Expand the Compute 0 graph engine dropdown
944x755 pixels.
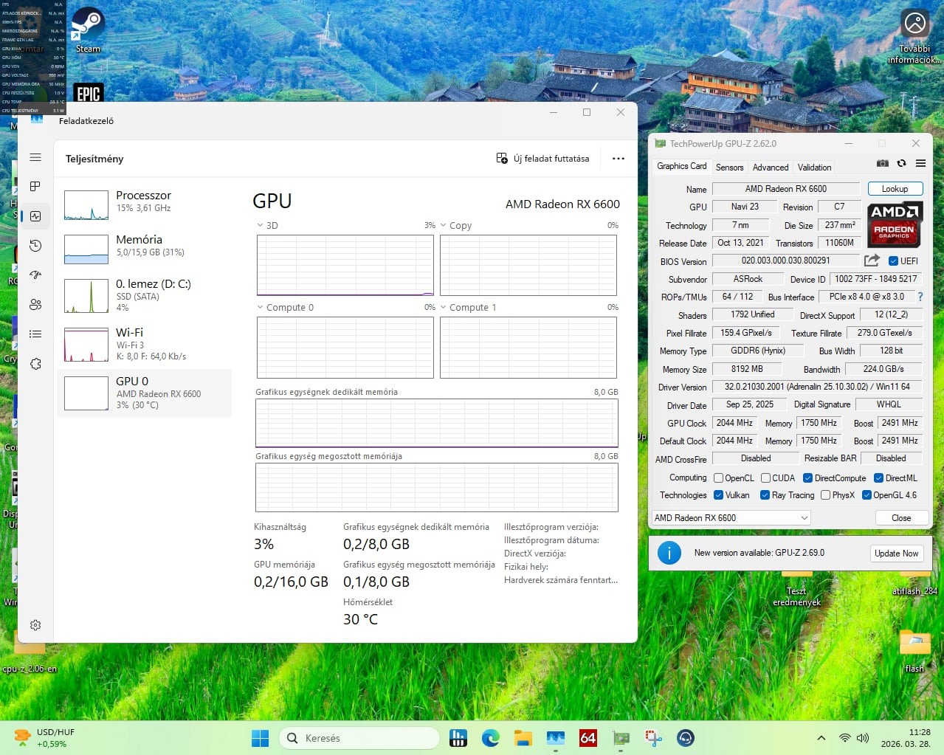pos(260,307)
